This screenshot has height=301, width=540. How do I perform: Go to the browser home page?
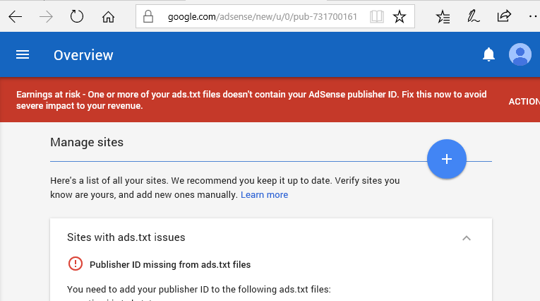[x=108, y=17]
